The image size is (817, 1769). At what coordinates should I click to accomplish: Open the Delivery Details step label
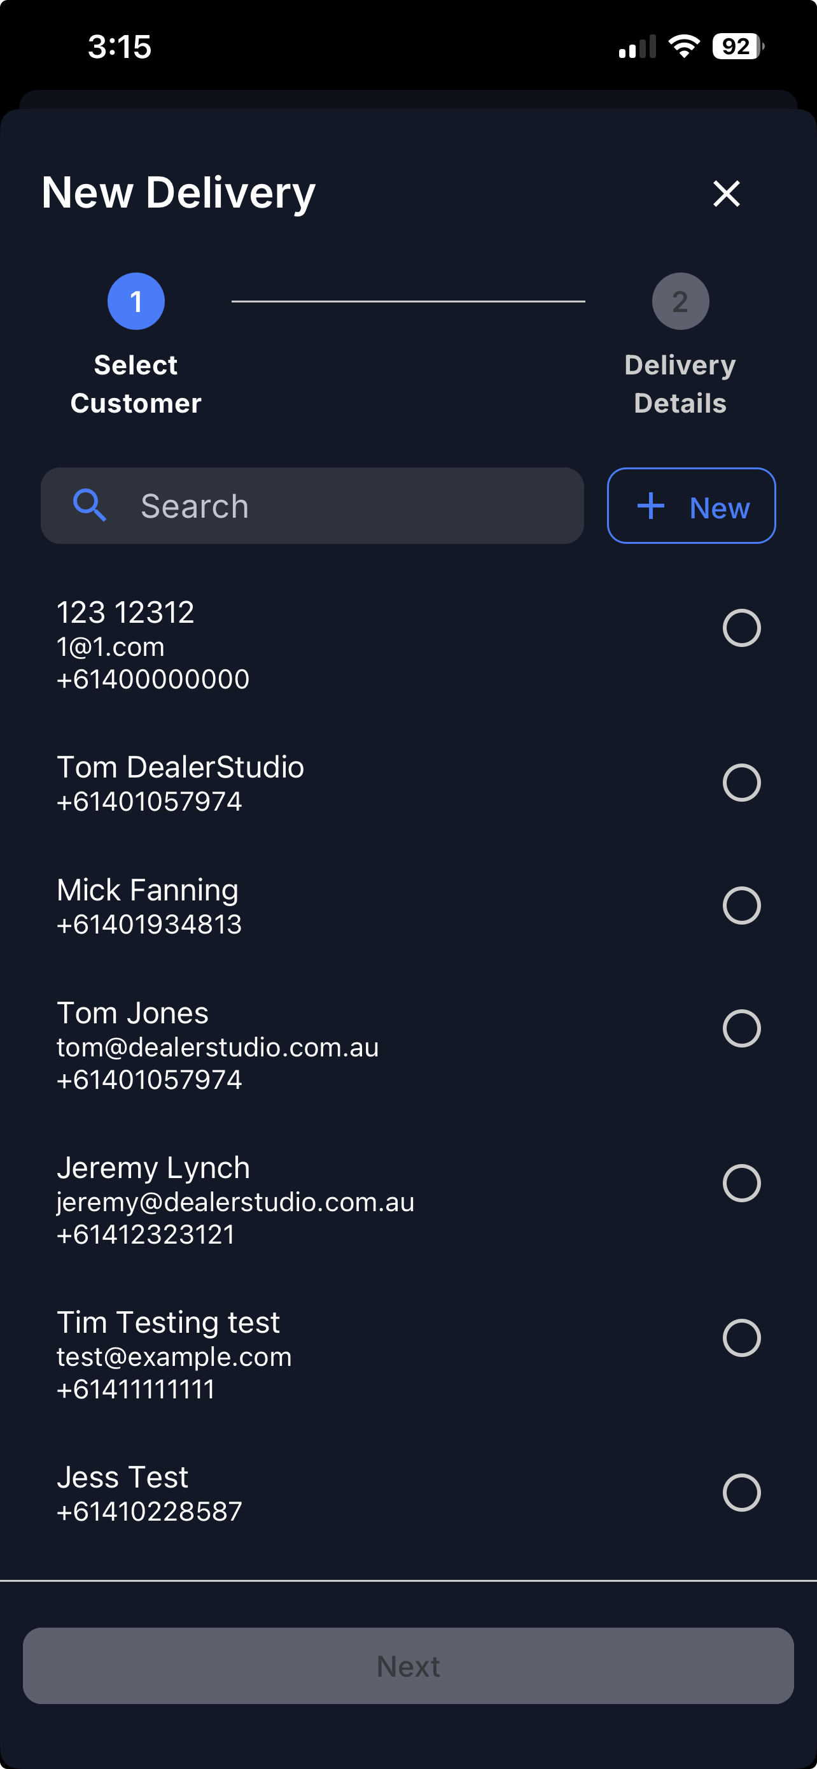pos(680,384)
